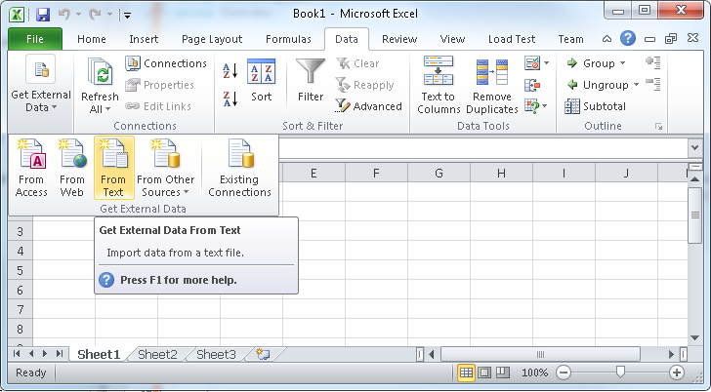Switch to Page Break Preview view

point(504,372)
